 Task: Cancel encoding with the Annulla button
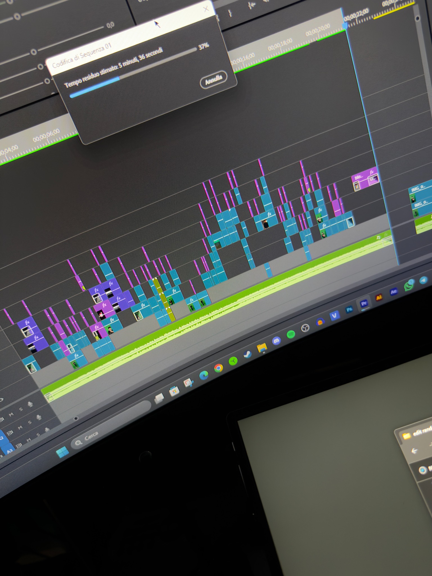coord(213,80)
